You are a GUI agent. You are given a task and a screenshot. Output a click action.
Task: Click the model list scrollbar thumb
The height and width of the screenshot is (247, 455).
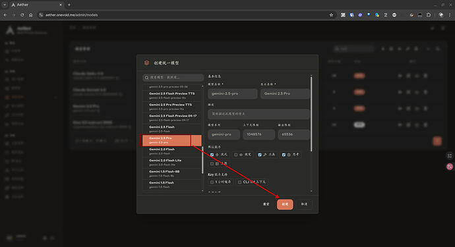(202, 159)
